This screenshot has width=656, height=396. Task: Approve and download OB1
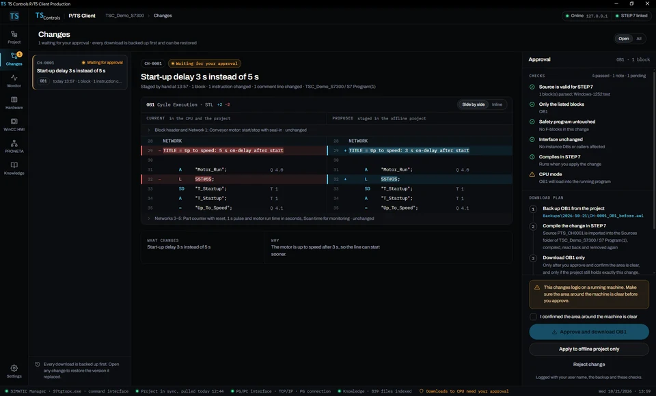click(x=588, y=332)
